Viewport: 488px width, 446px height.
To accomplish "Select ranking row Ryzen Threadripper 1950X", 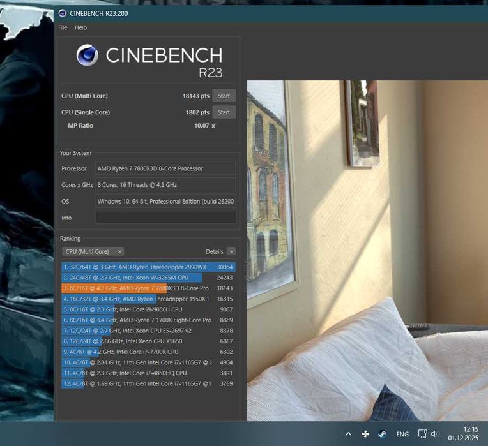I will coord(148,299).
